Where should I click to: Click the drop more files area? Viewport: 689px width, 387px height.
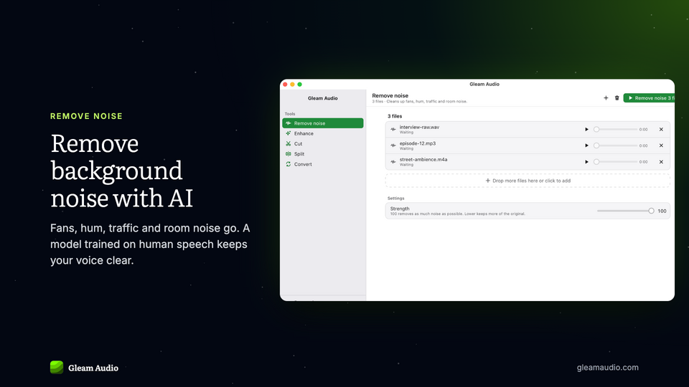(528, 181)
